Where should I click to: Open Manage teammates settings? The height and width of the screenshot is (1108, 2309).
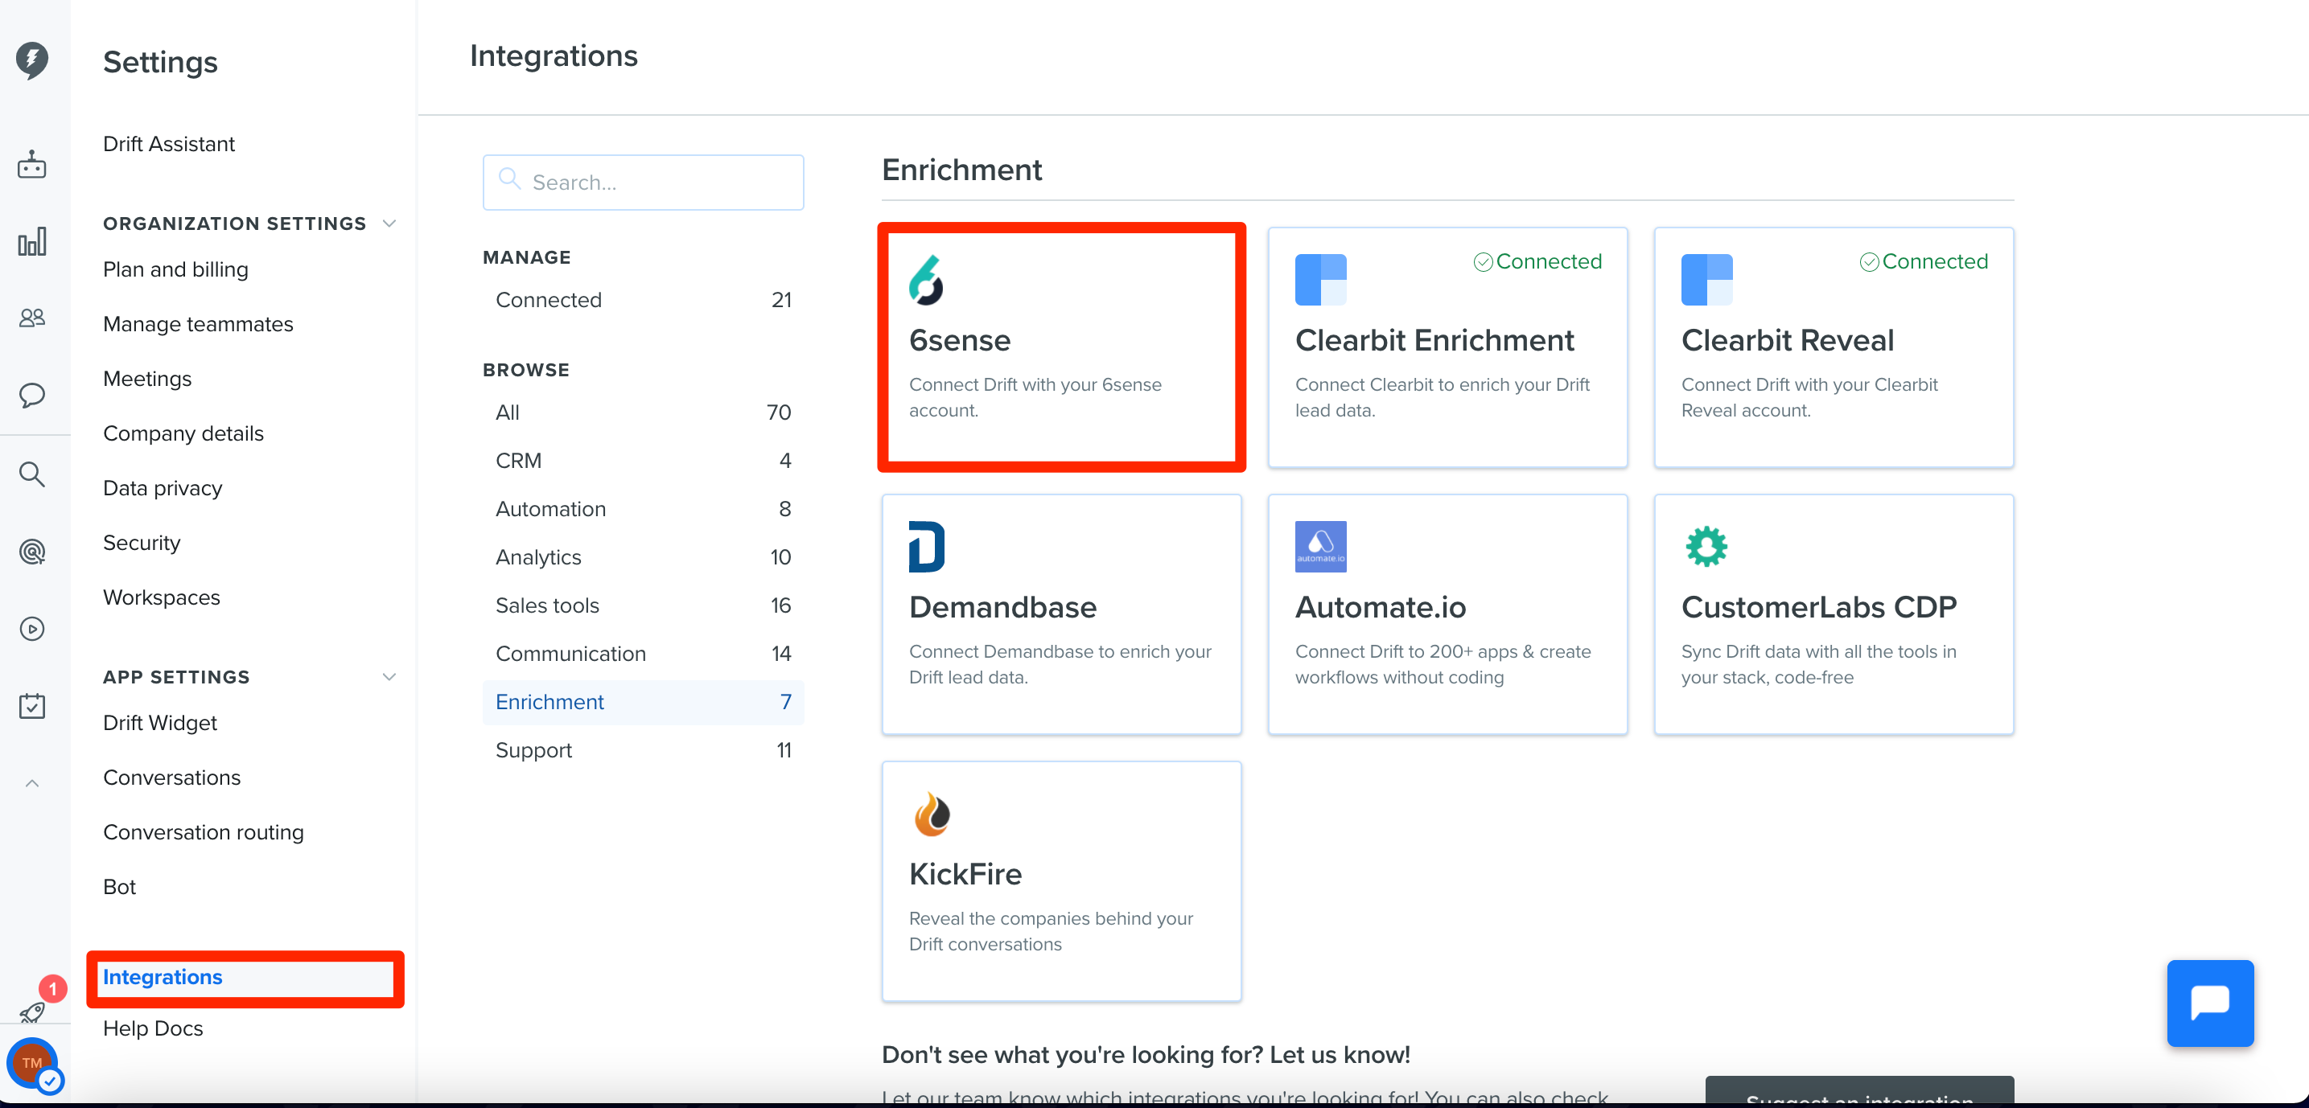click(198, 324)
